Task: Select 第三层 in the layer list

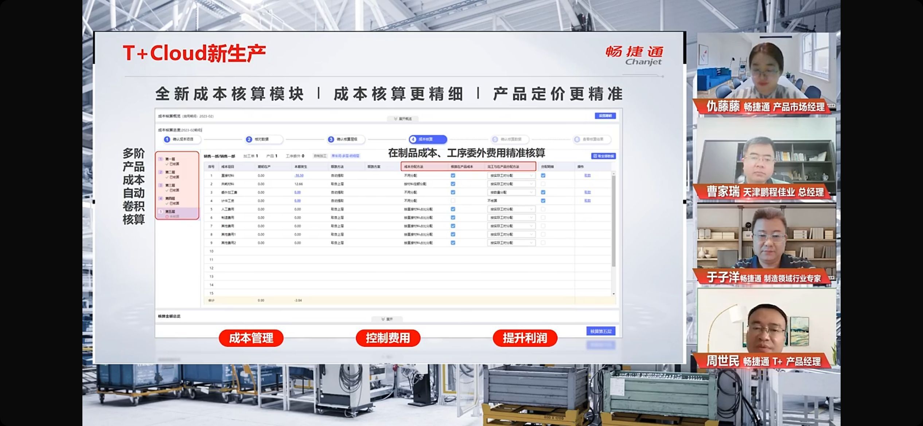Action: point(178,188)
